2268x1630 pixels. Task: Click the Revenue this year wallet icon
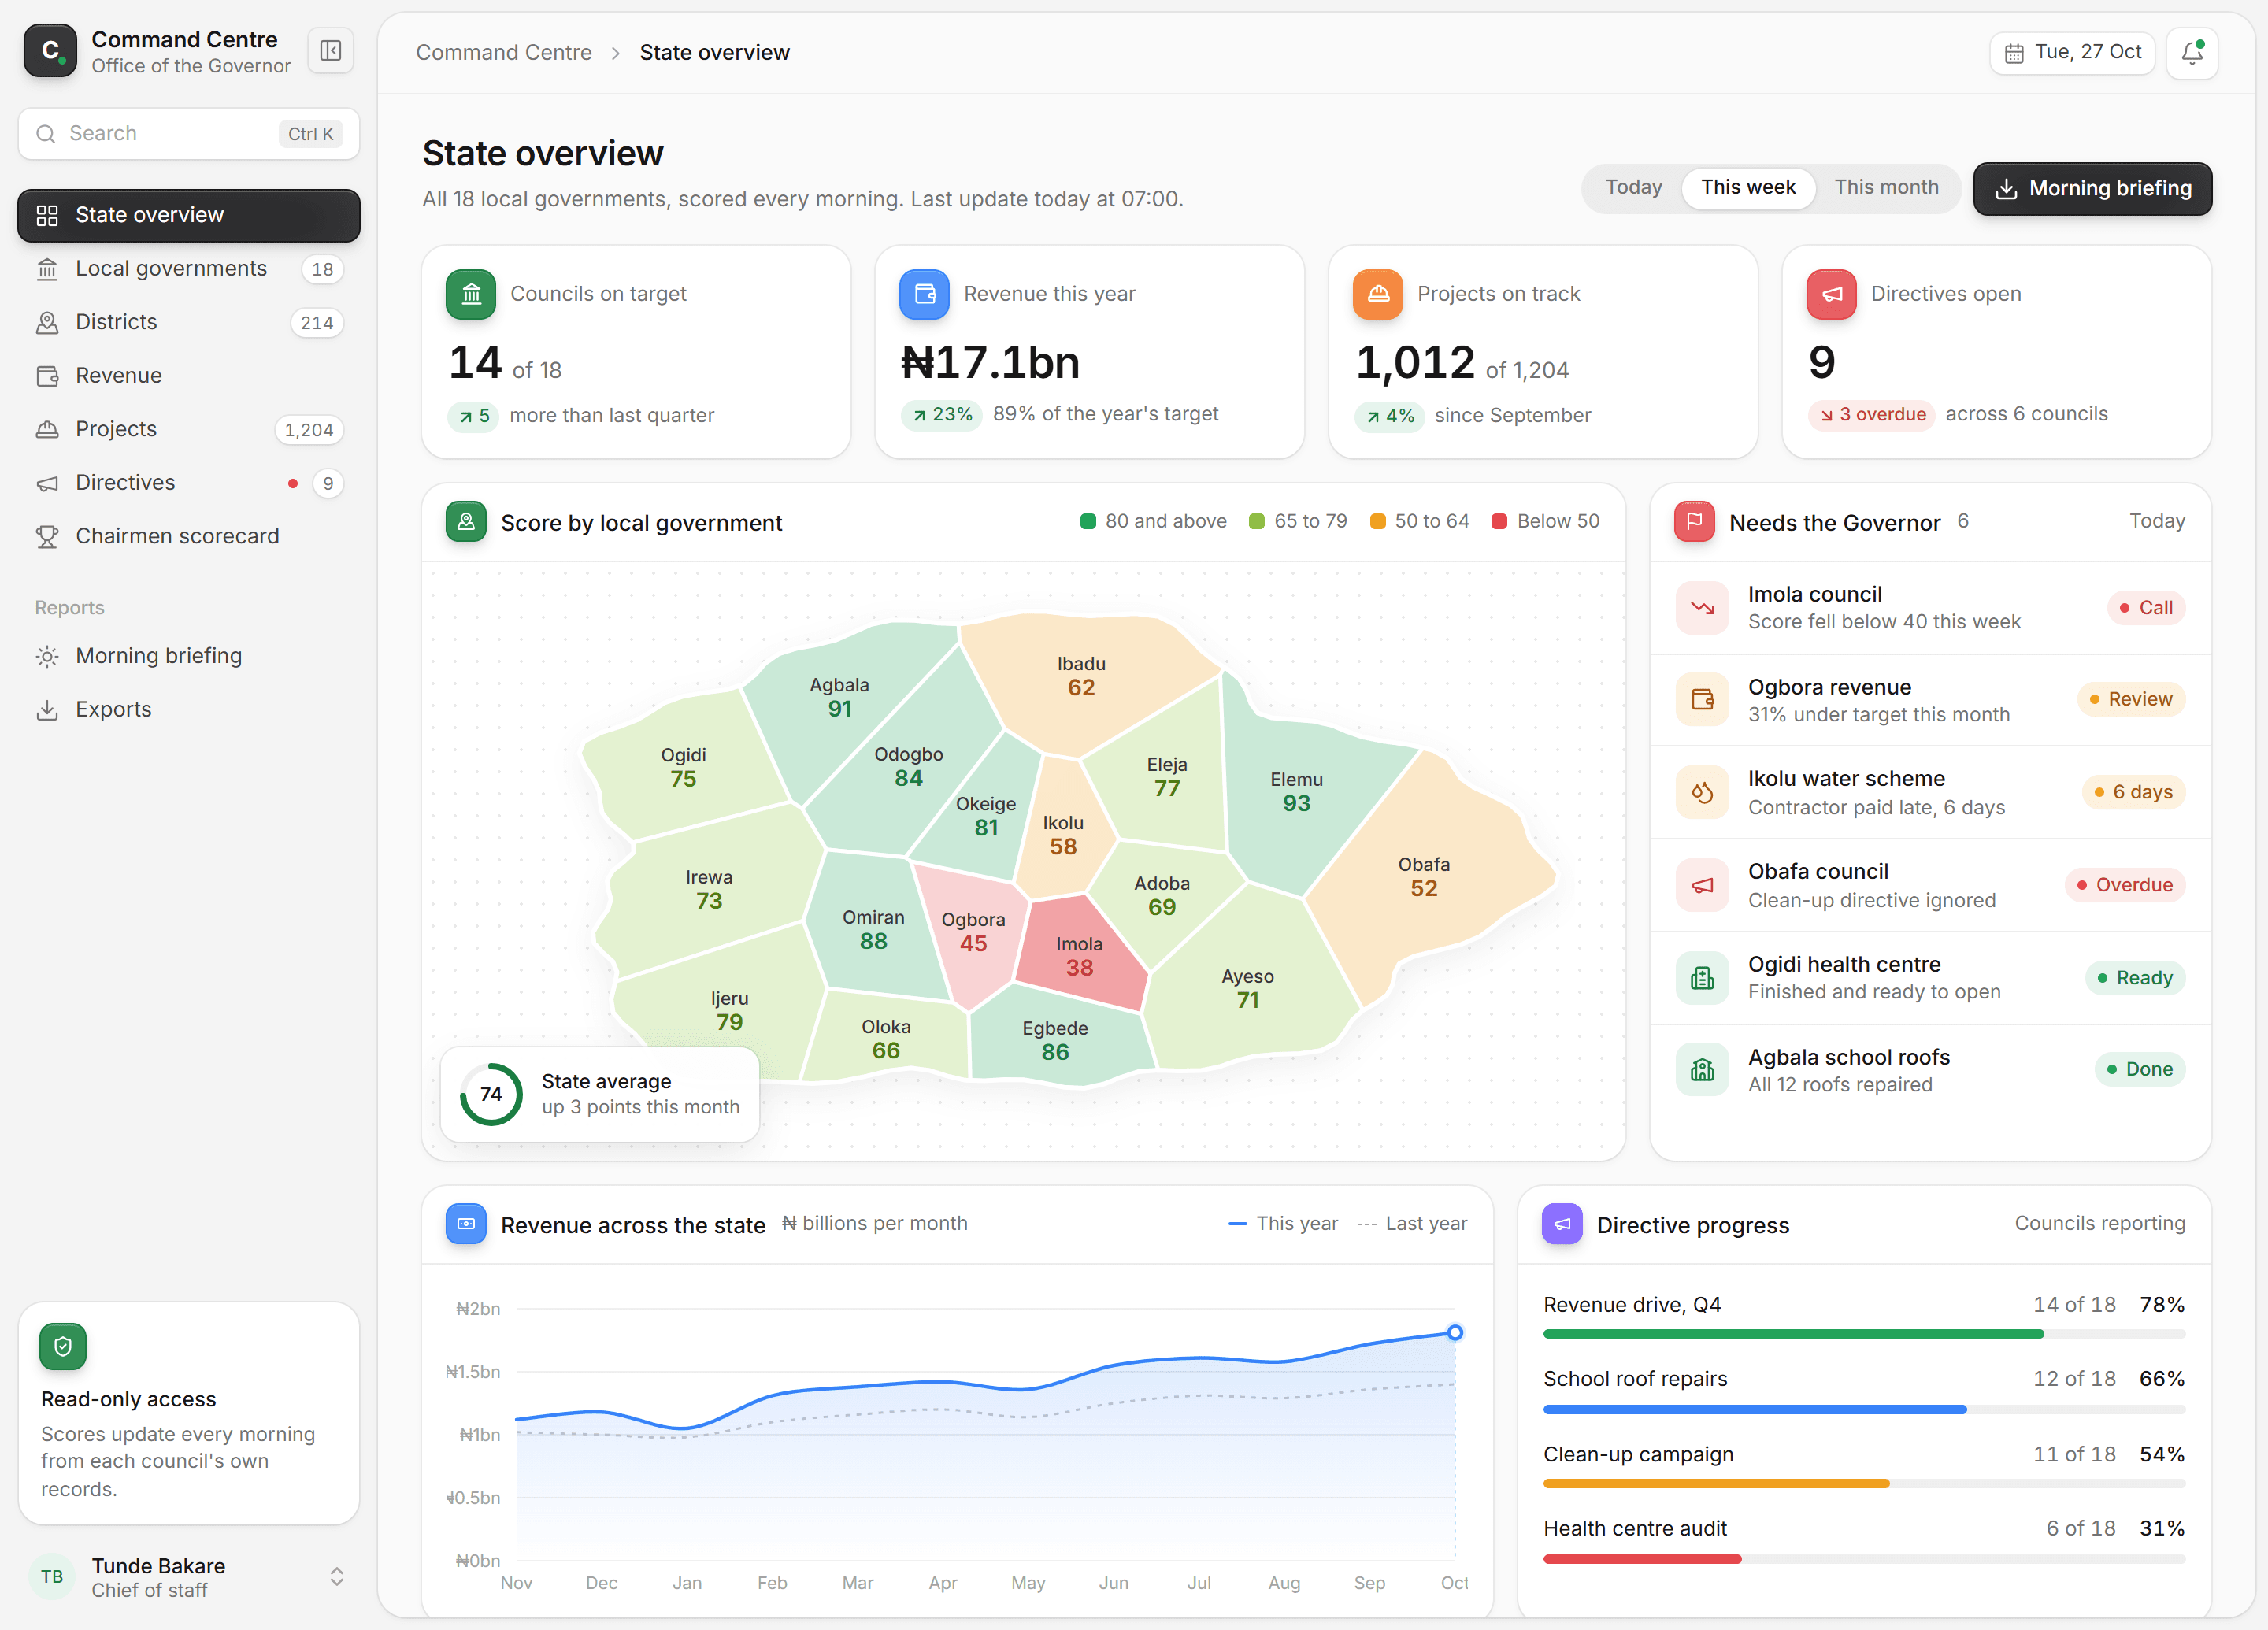click(x=924, y=294)
